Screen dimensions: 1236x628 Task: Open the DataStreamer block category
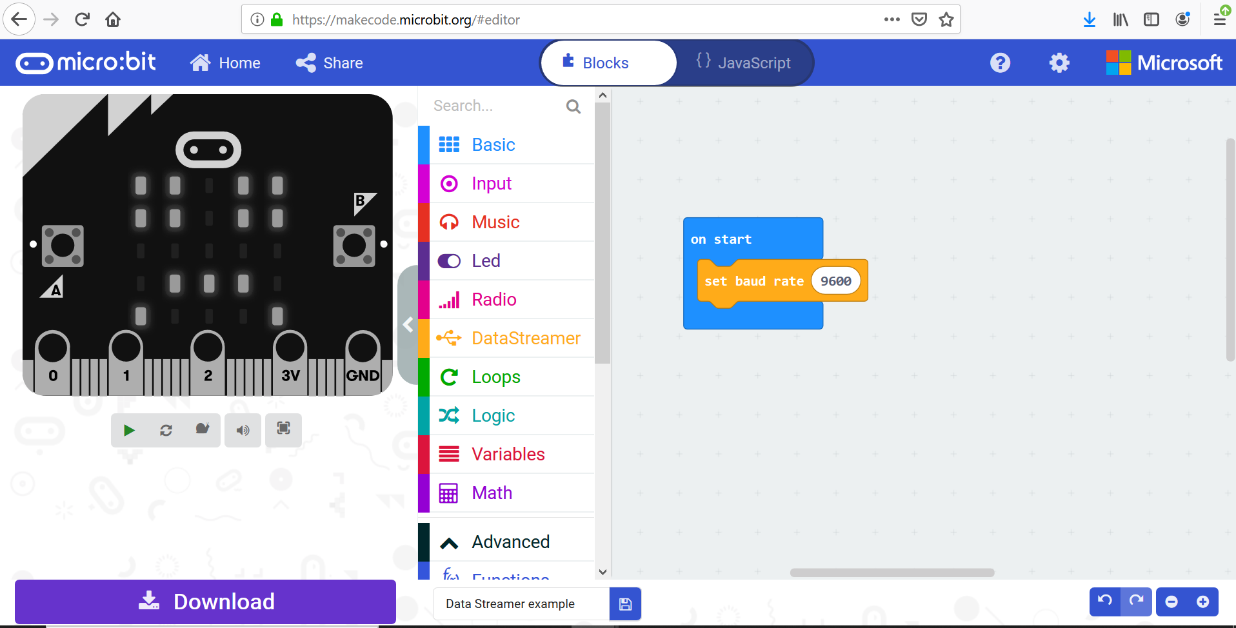coord(526,338)
